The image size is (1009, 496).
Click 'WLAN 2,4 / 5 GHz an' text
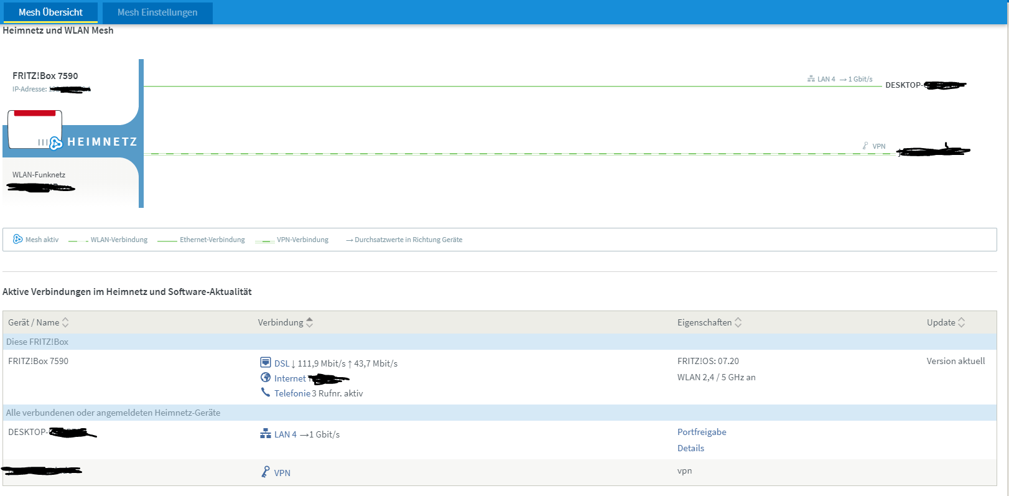point(717,377)
